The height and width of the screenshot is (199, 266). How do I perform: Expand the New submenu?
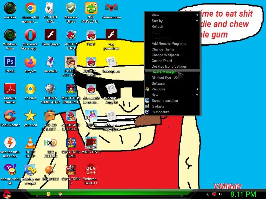click(x=172, y=95)
